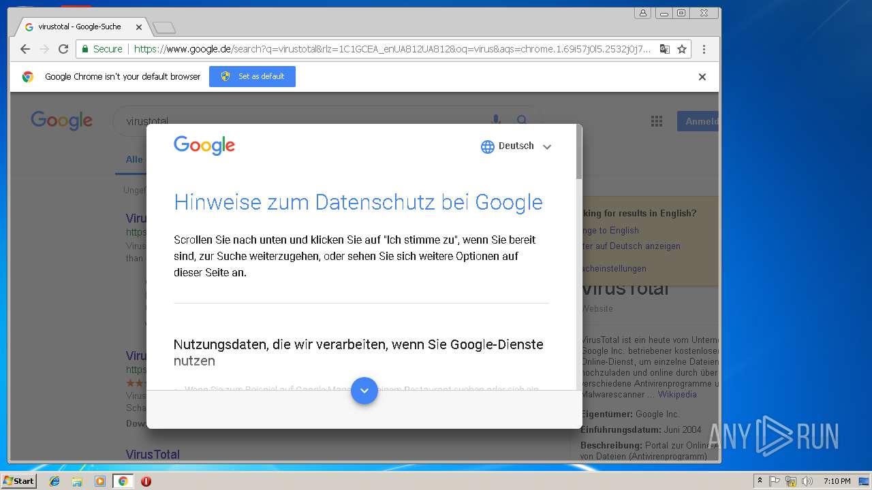Select the Alle search tab
The width and height of the screenshot is (872, 490).
(134, 159)
